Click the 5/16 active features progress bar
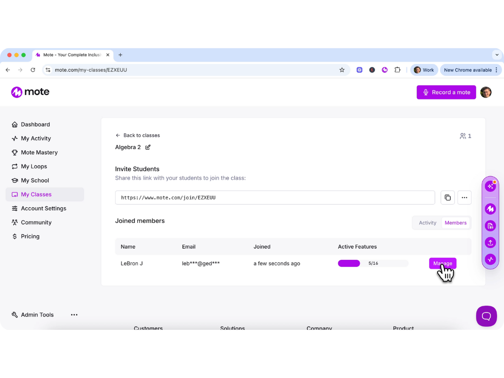The image size is (504, 378). [373, 263]
